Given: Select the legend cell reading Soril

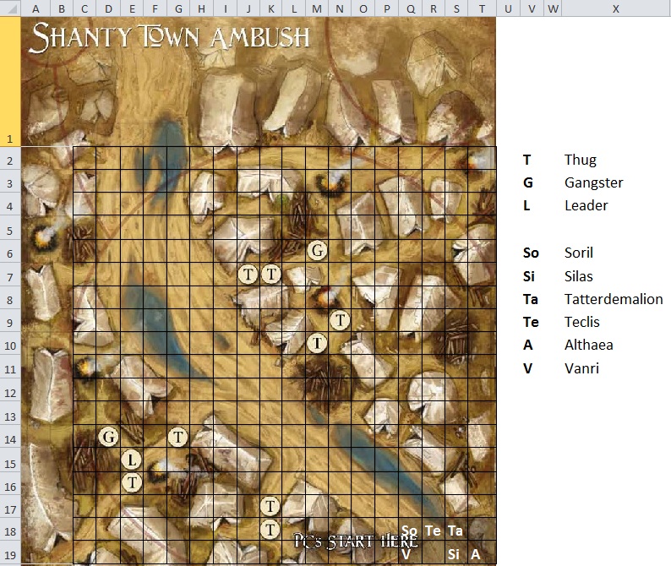Looking at the screenshot, I should click(x=579, y=253).
